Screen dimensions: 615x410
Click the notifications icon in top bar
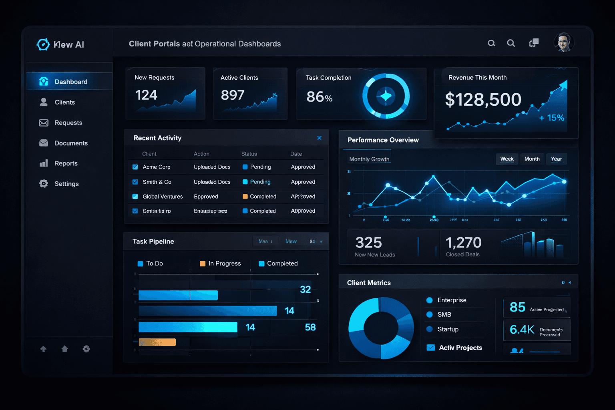tap(533, 42)
